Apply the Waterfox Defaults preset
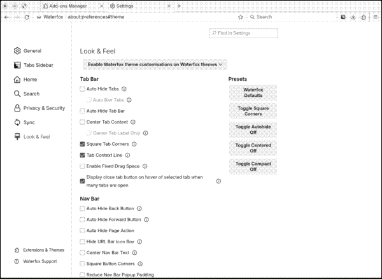This screenshot has height=279, width=382. tap(253, 92)
